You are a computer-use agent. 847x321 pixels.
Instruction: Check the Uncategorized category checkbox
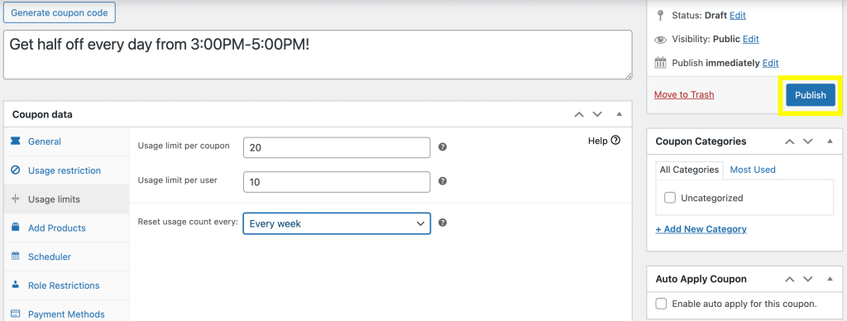coord(670,198)
